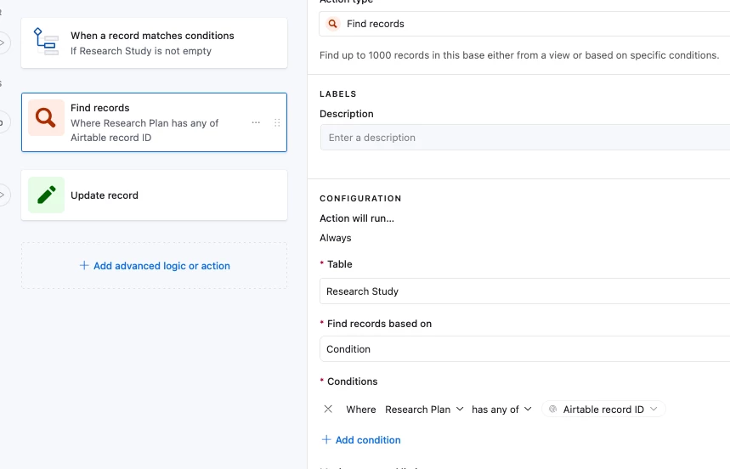Click the Add condition link text
This screenshot has width=730, height=469.
click(368, 440)
